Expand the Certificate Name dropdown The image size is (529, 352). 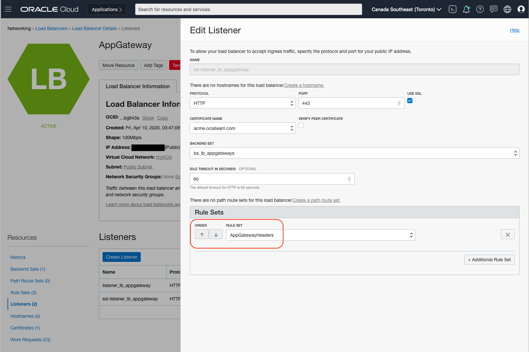[x=242, y=128]
